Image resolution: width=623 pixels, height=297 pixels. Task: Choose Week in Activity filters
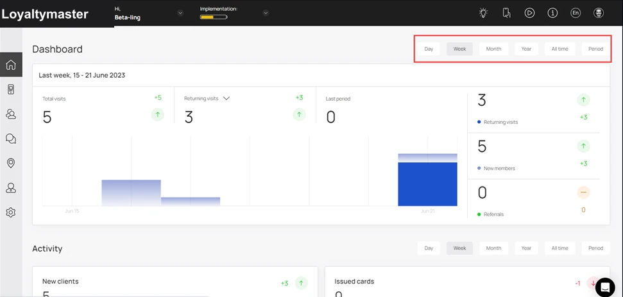tap(459, 248)
